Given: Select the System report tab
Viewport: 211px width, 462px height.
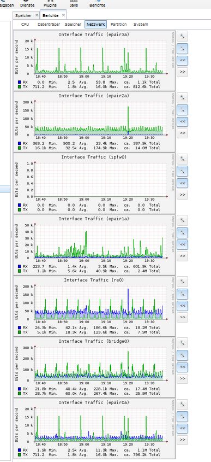Looking at the screenshot, I should (x=141, y=25).
